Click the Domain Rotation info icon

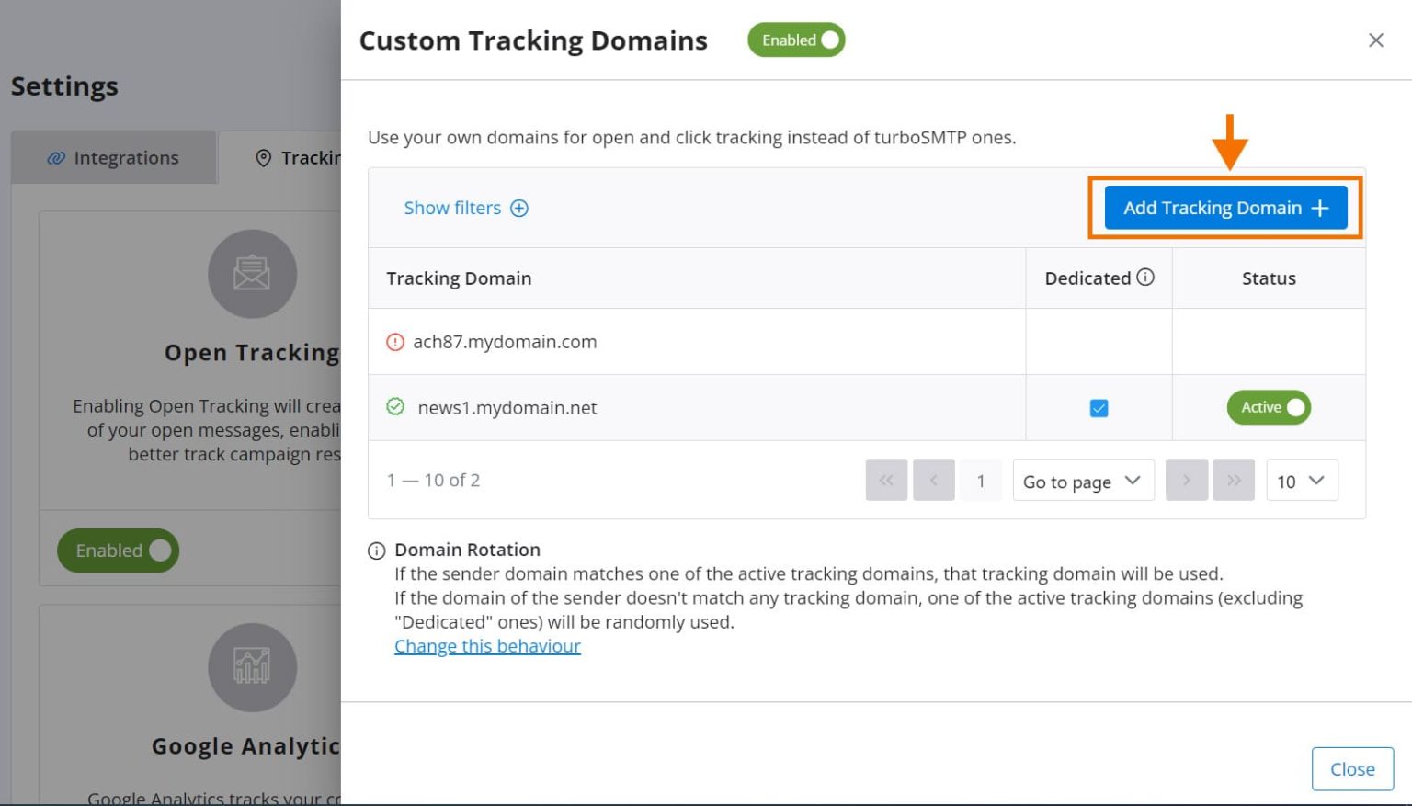coord(376,550)
